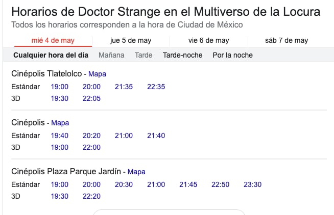Select the mié 4 de may tab
Image resolution: width=334 pixels, height=215 pixels.
53,41
